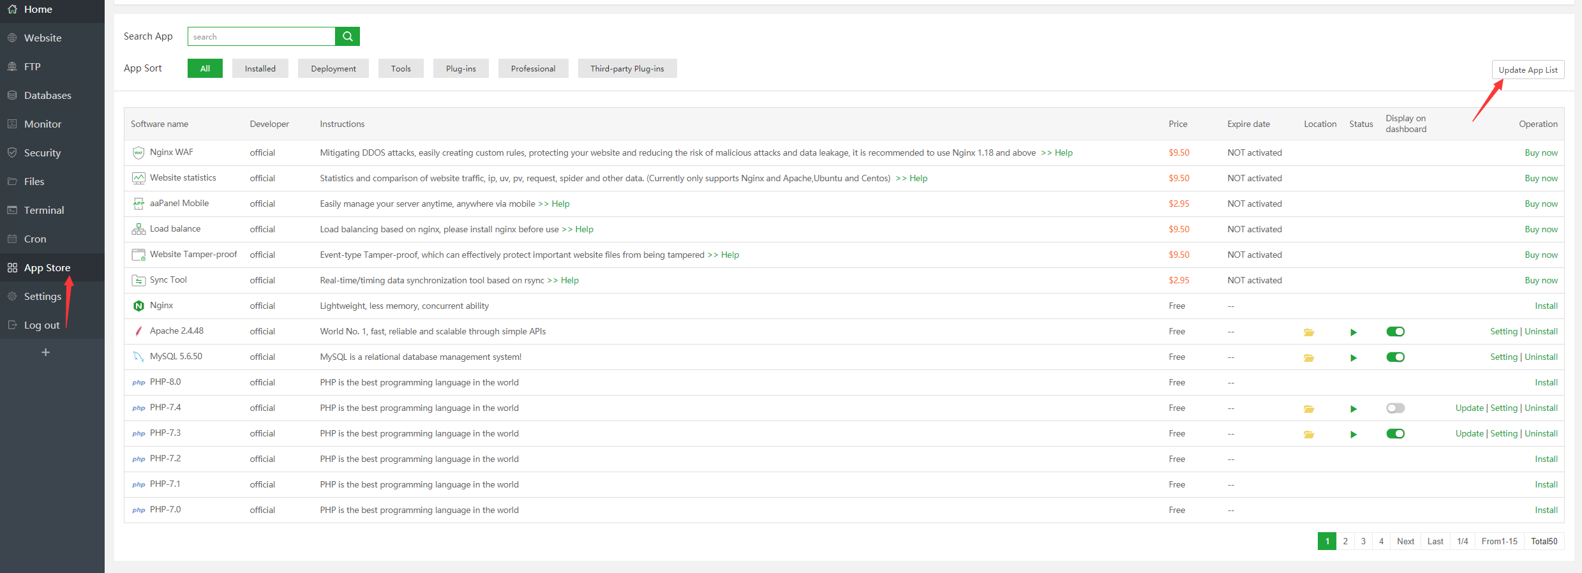Jump to Last page in pagination
Screen dimensions: 1582x573
pyautogui.click(x=1435, y=541)
